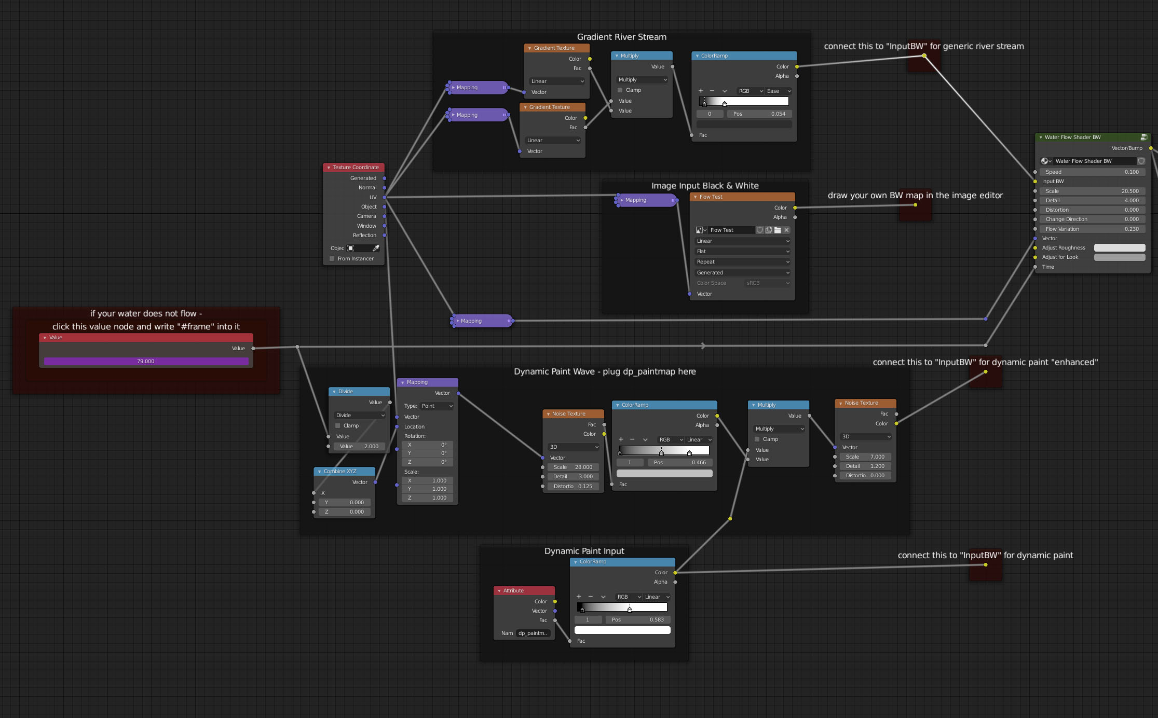1158x718 pixels.
Task: Unlink the Flow Test image with X icon
Action: click(786, 230)
